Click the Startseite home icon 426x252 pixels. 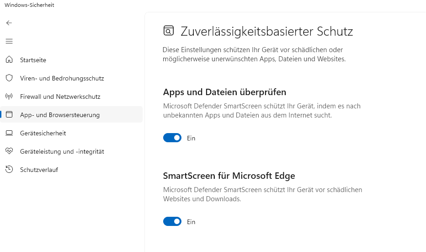9,60
